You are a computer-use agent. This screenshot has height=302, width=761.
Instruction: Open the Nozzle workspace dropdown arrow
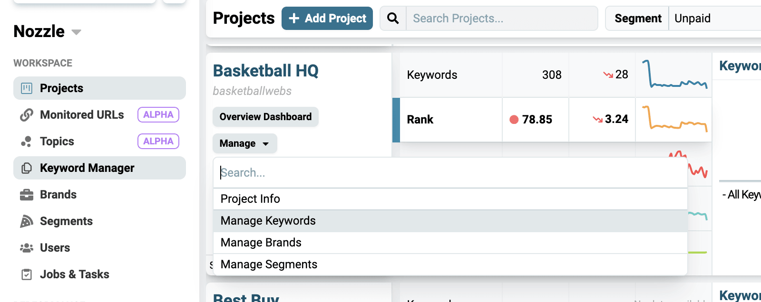pos(76,32)
